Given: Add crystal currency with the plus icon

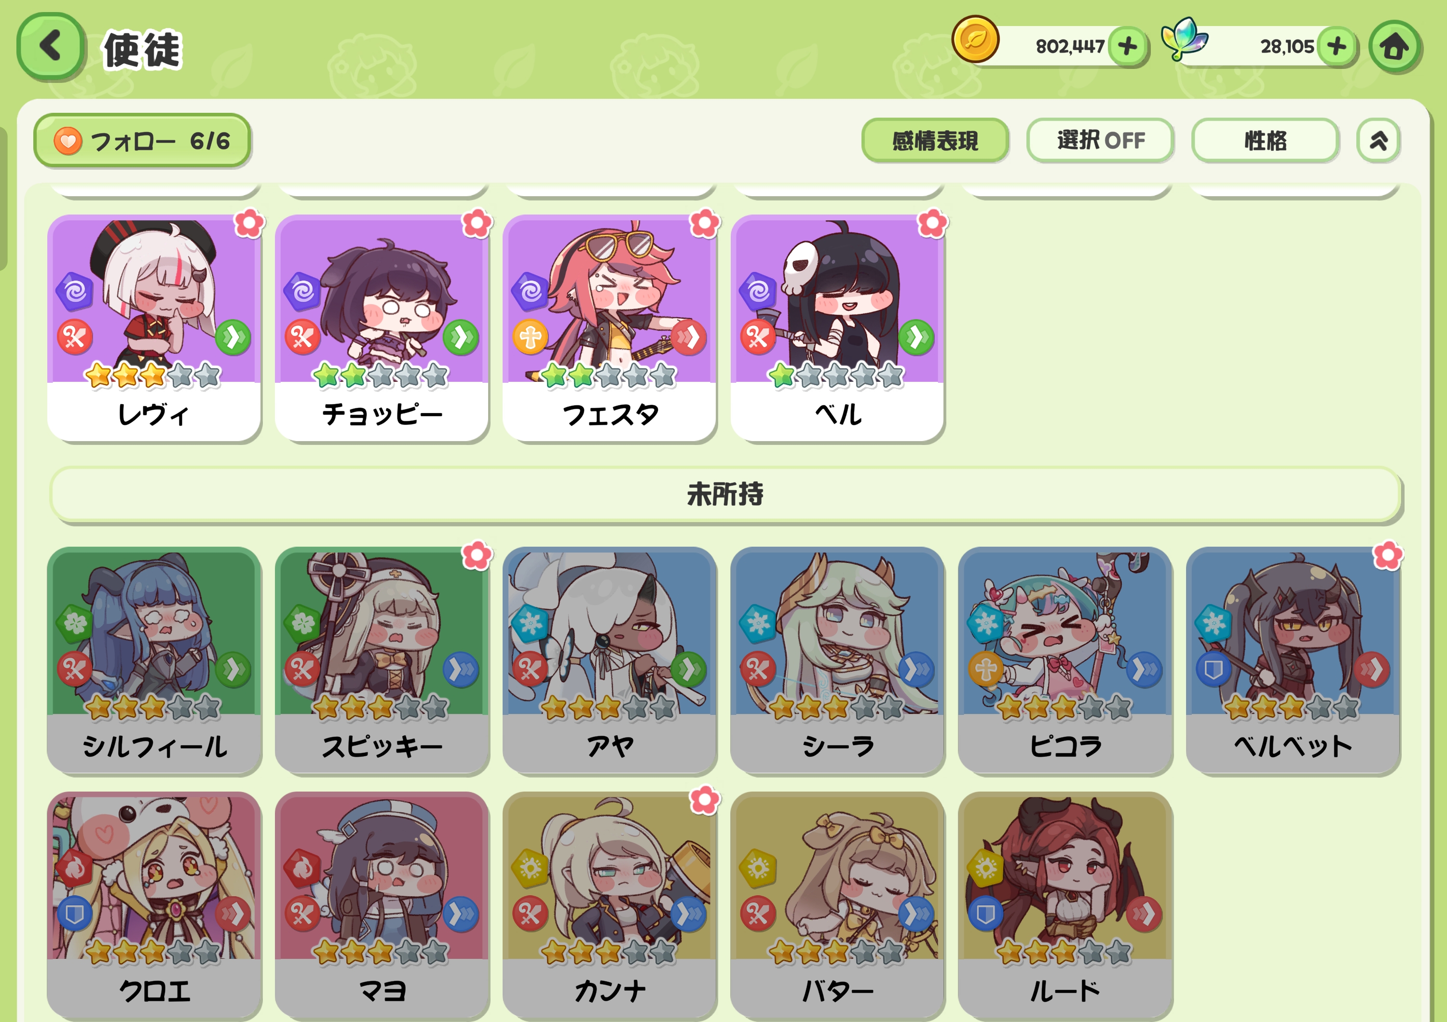Looking at the screenshot, I should coord(1336,46).
